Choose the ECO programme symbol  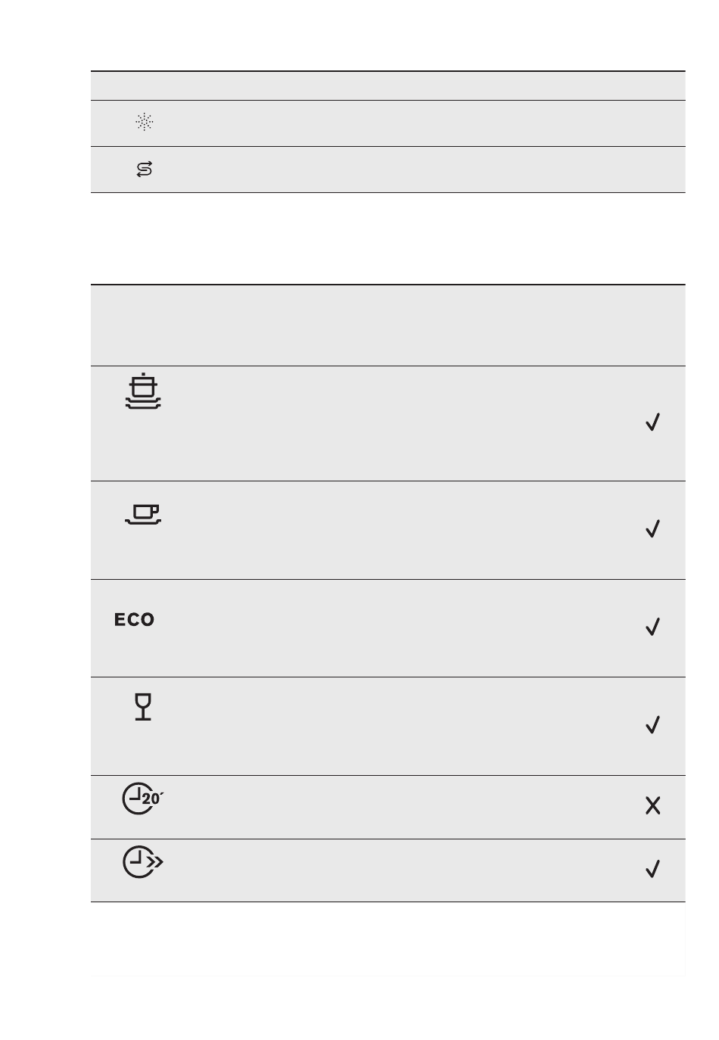[135, 620]
